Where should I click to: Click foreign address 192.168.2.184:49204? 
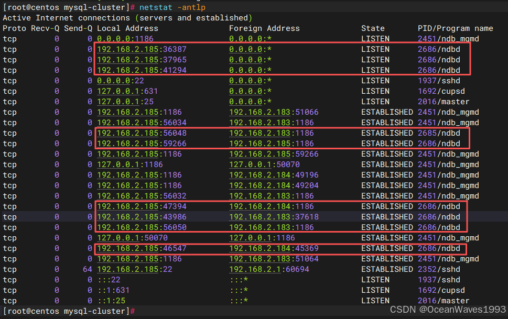[274, 185]
